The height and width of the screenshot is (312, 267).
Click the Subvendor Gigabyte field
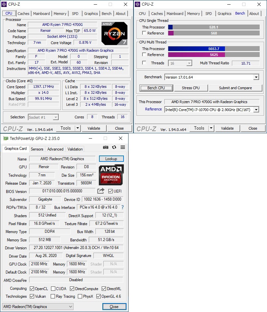tap(45, 199)
